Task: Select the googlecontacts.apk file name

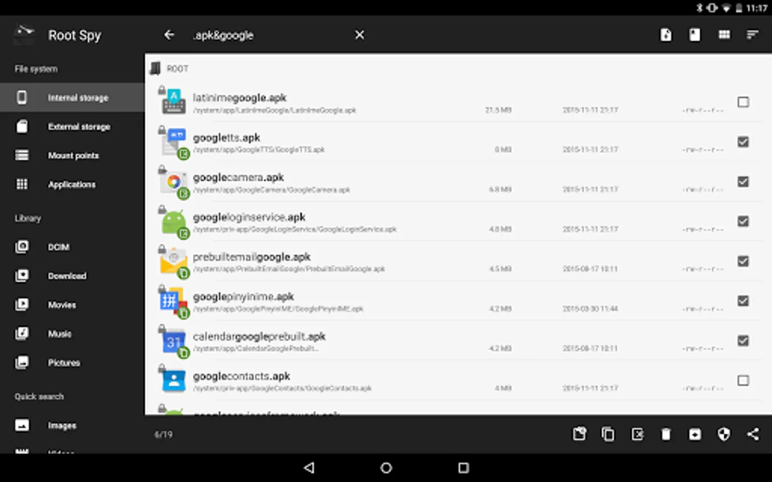Action: point(241,376)
